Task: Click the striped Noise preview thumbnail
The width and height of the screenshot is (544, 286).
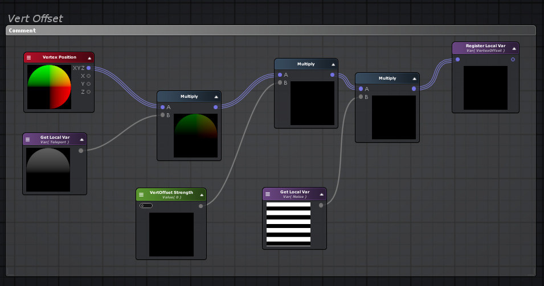Action: pos(288,224)
